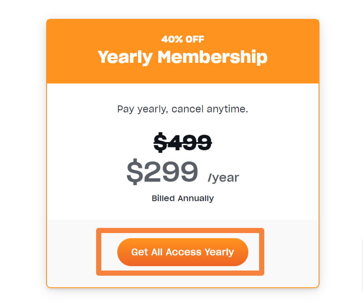Click the dollar sign of the $299 price
This screenshot has width=363, height=305.
point(135,172)
